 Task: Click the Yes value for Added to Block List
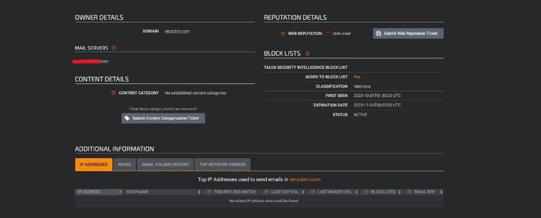[x=357, y=77]
